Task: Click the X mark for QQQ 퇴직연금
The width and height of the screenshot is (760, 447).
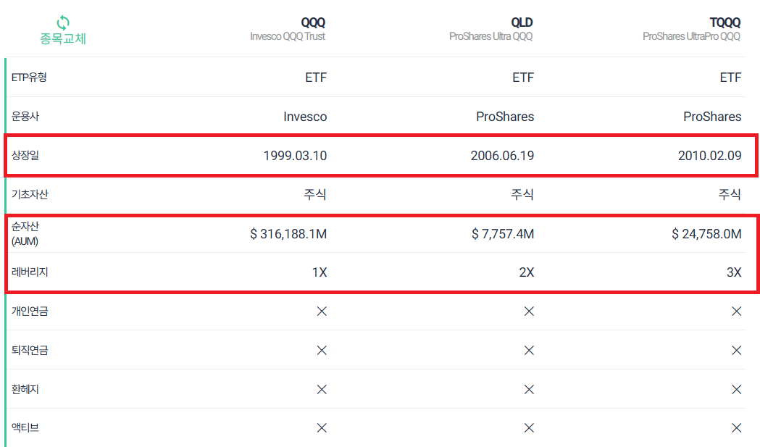Action: (322, 350)
